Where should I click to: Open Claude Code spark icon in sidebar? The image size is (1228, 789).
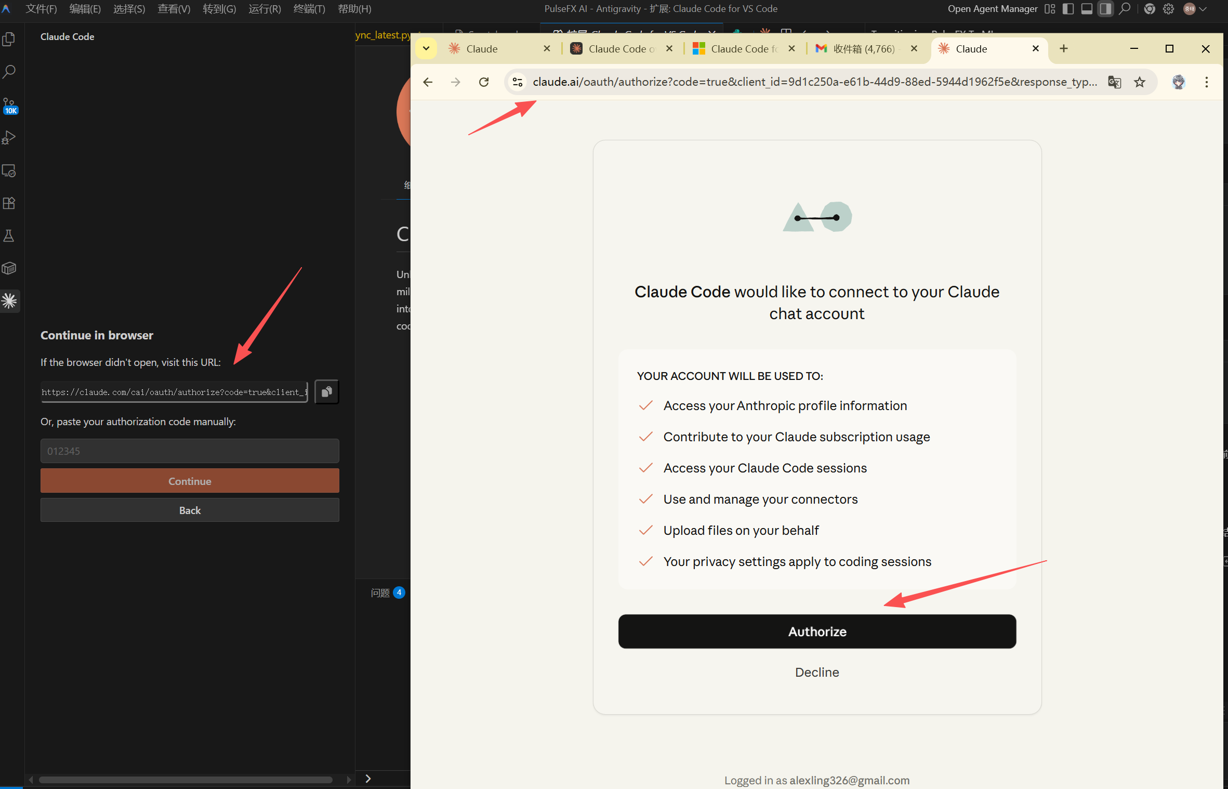[x=9, y=301]
